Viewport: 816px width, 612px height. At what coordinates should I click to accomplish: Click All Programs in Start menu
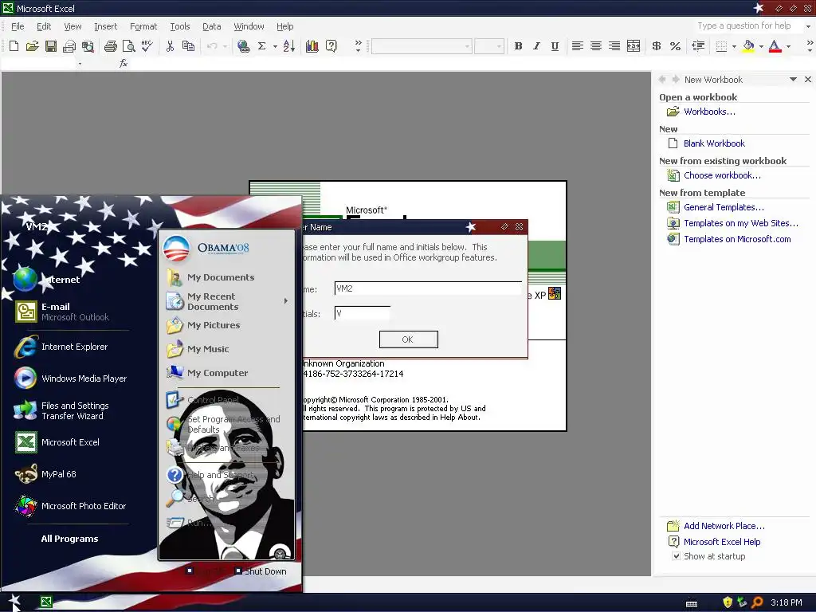[x=70, y=539]
